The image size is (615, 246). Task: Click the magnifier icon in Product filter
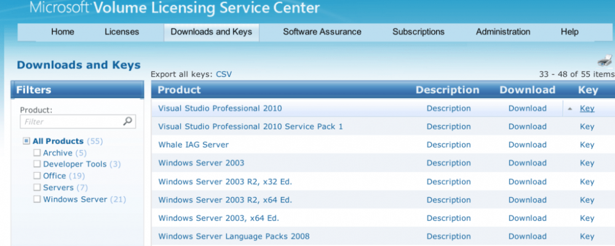pyautogui.click(x=127, y=122)
